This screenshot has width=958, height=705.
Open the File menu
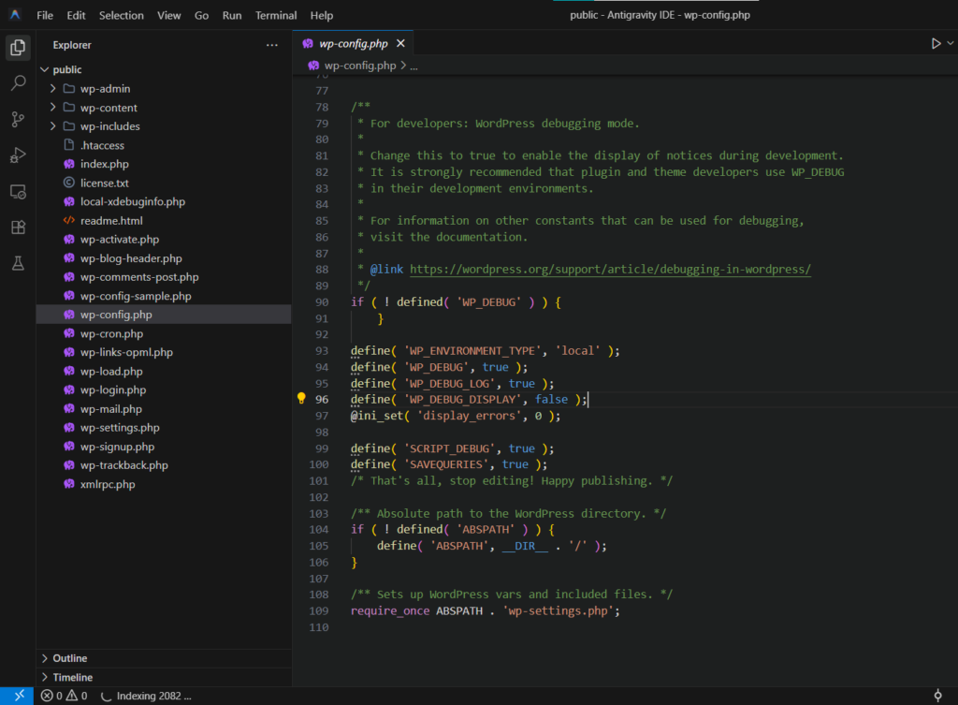(x=45, y=15)
